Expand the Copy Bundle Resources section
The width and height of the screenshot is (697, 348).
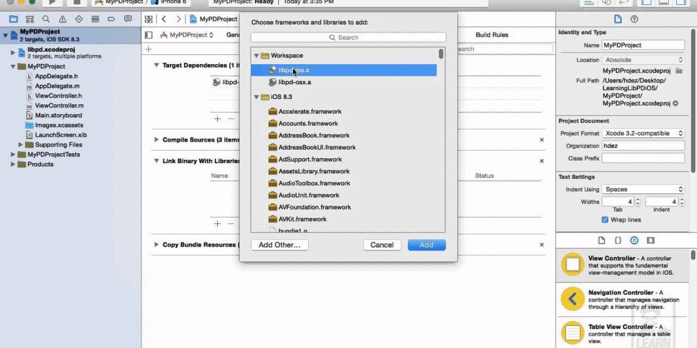point(157,245)
